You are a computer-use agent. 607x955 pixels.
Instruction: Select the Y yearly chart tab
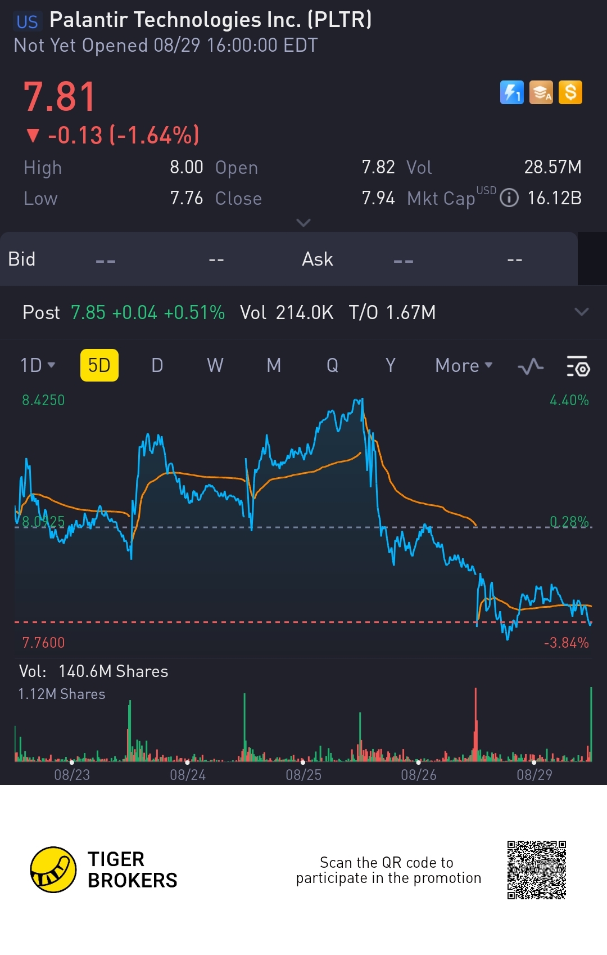[x=390, y=365]
